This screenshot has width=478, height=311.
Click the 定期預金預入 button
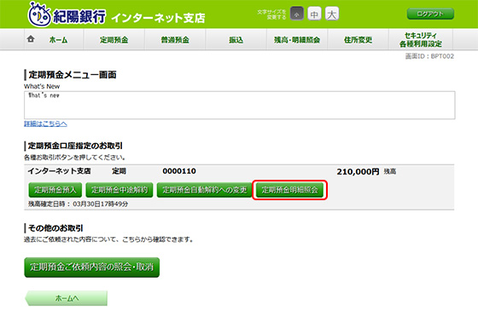point(55,190)
